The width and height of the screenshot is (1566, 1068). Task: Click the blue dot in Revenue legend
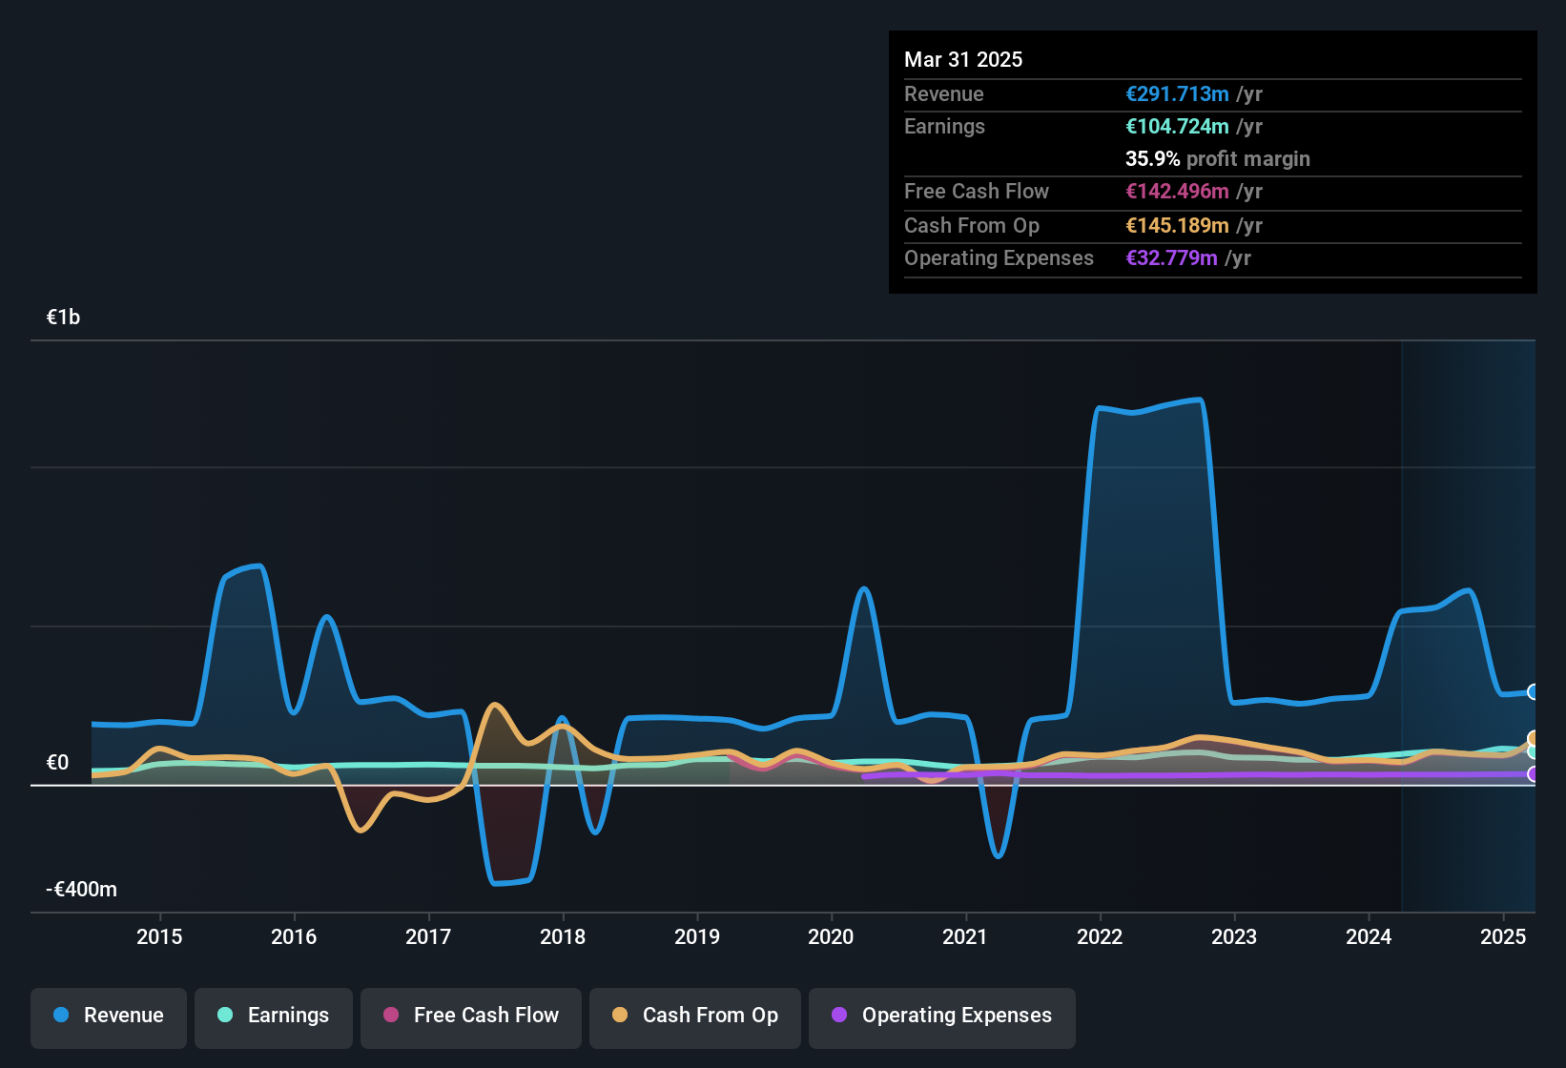pos(61,1015)
